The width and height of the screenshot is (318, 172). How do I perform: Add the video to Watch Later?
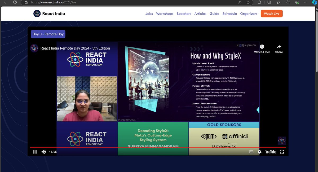[262, 49]
